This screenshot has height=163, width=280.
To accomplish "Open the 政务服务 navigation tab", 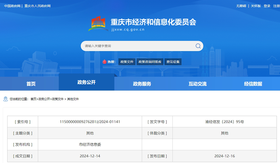I will click(x=142, y=84).
